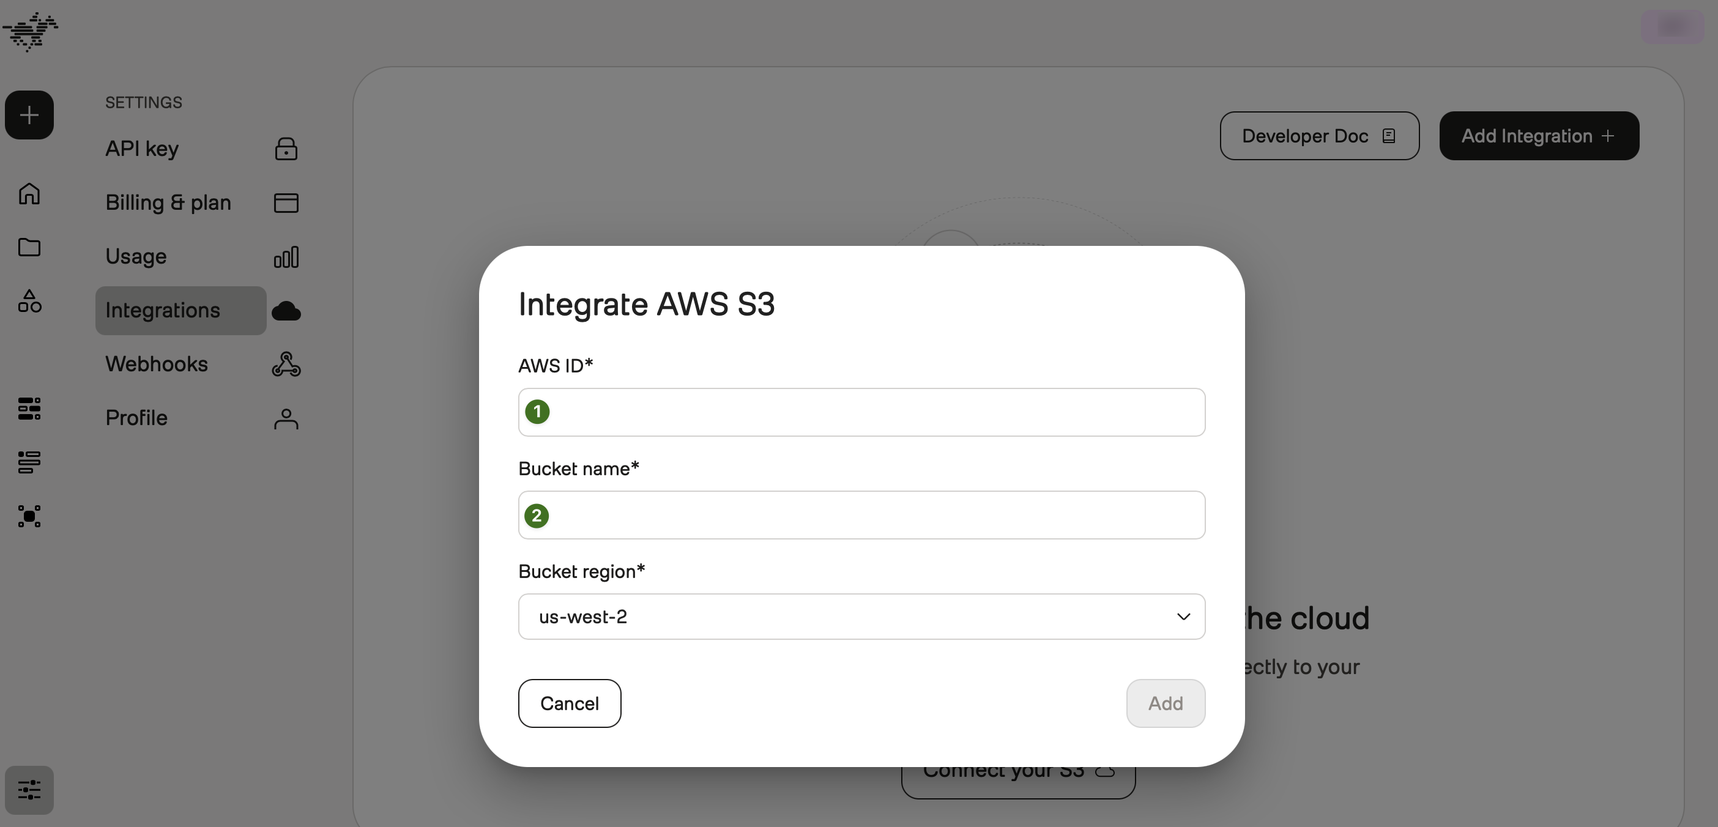Click the Add Integration button

pos(1539,136)
